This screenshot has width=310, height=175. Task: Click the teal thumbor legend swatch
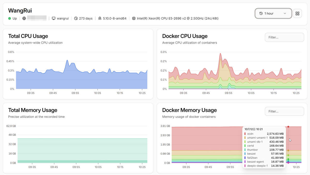tap(245, 150)
